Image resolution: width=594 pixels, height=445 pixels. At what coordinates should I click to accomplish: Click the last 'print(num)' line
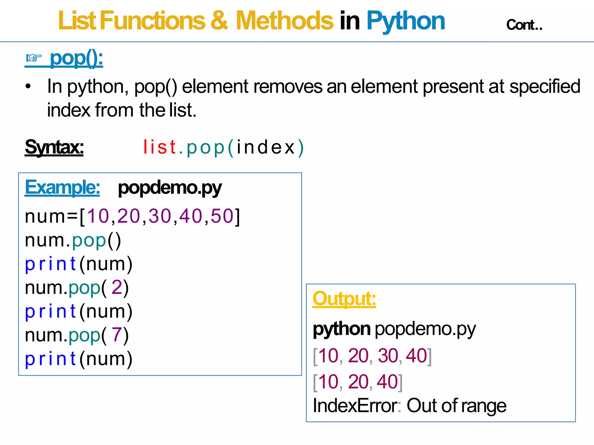79,359
